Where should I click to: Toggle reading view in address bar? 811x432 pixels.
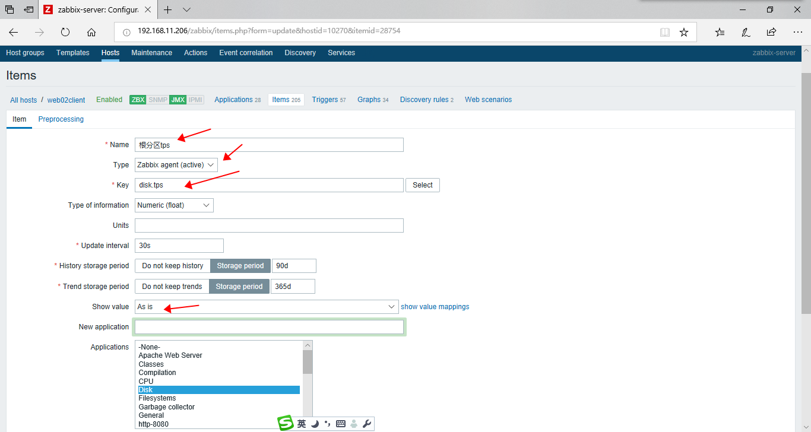pyautogui.click(x=665, y=32)
